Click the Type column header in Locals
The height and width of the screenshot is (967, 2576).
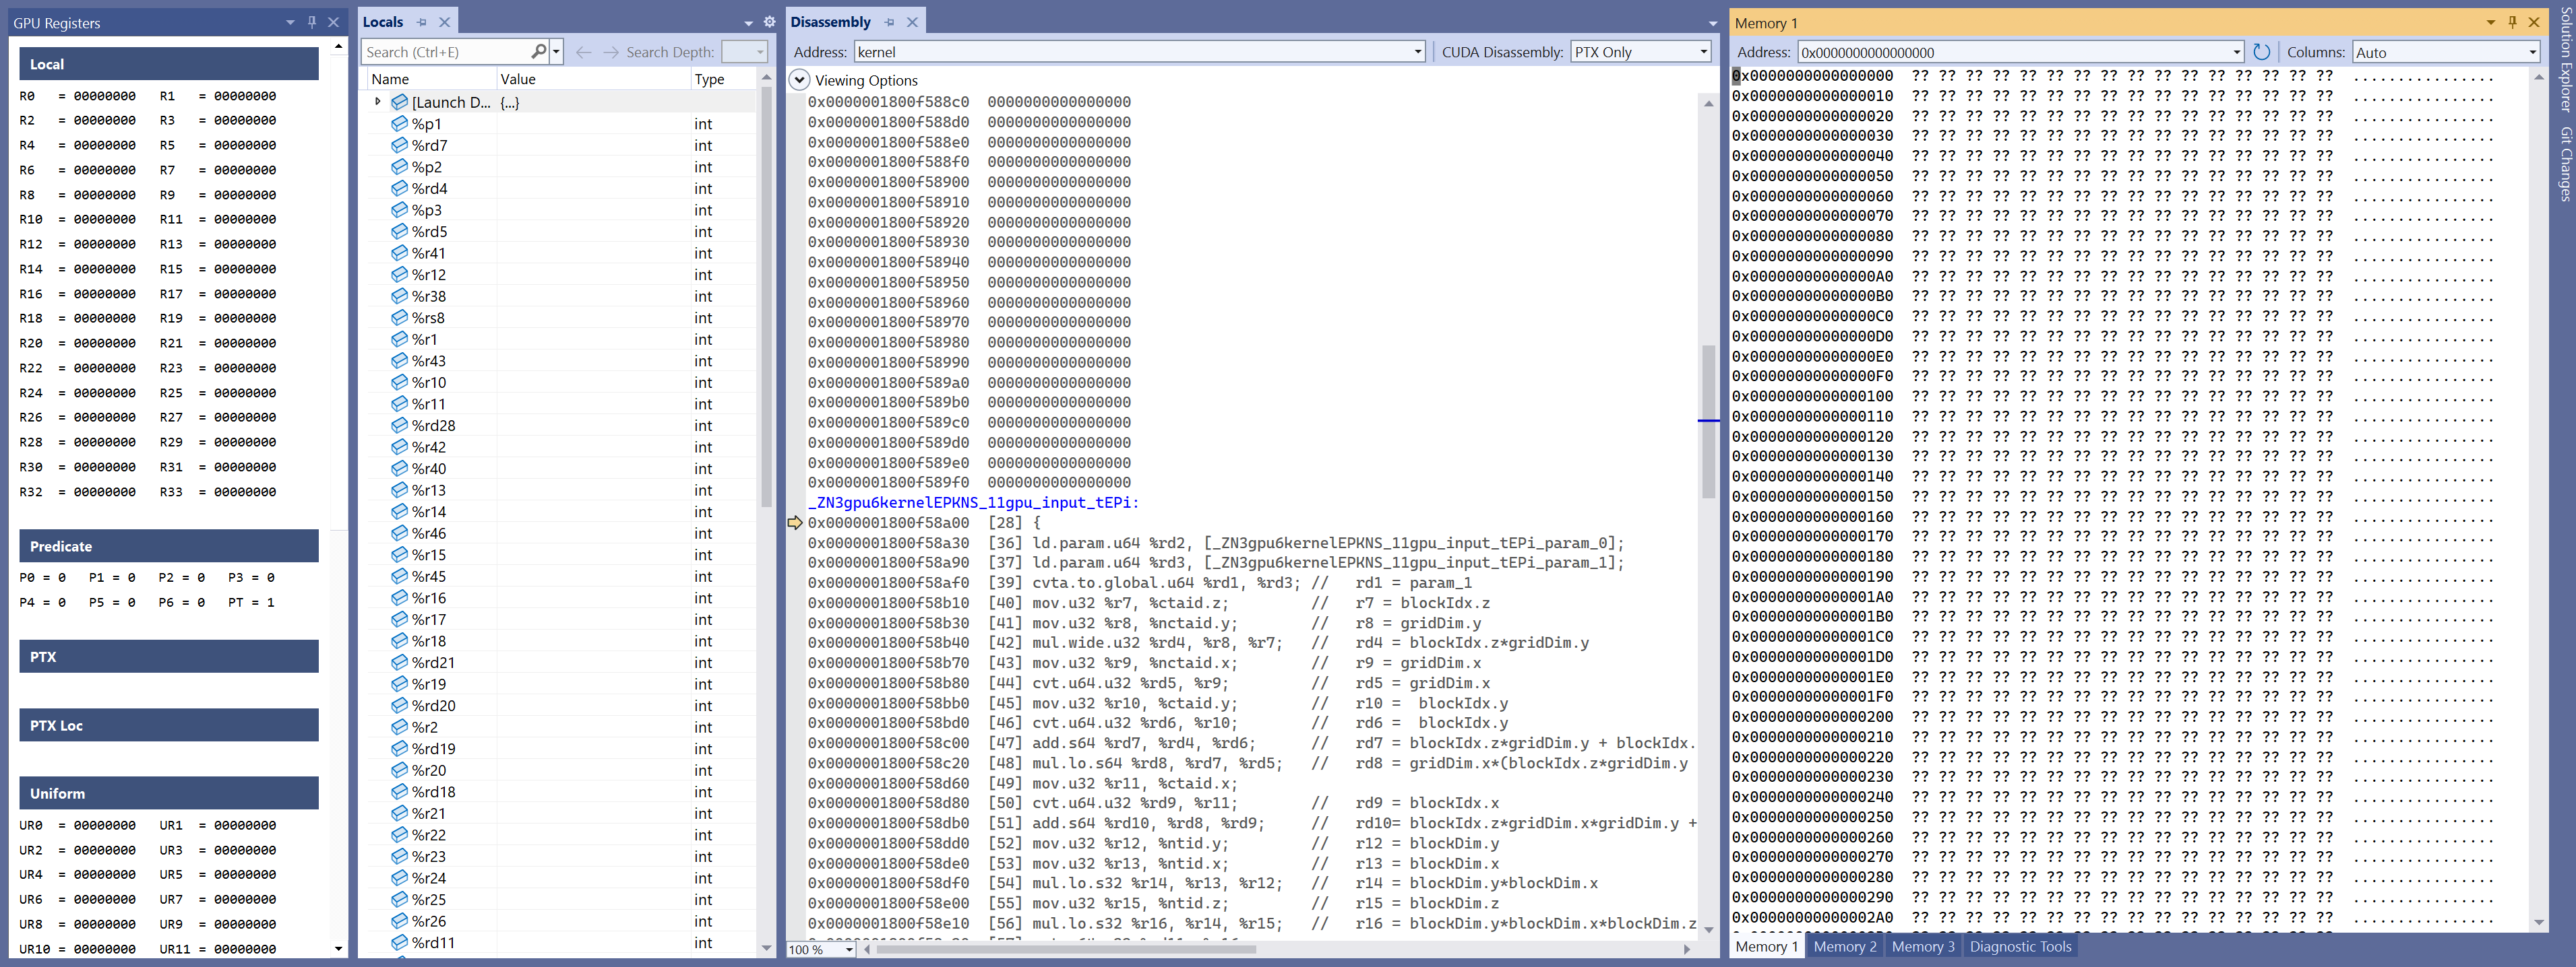[x=723, y=79]
